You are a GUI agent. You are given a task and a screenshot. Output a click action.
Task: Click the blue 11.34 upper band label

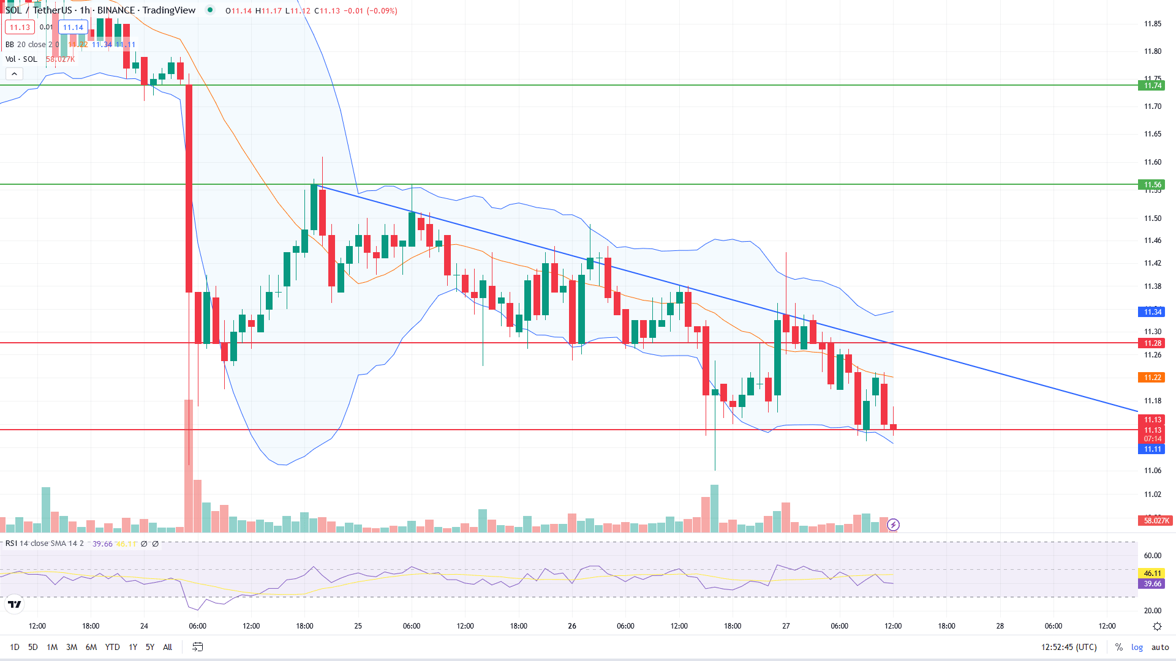(x=1151, y=312)
